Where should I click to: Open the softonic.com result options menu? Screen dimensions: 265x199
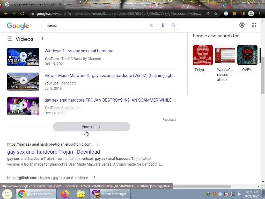coord(98,144)
